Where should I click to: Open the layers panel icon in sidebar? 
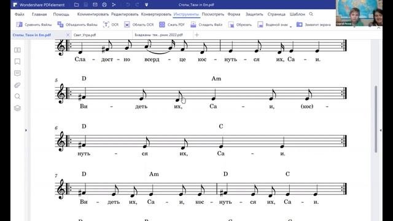coord(17,108)
